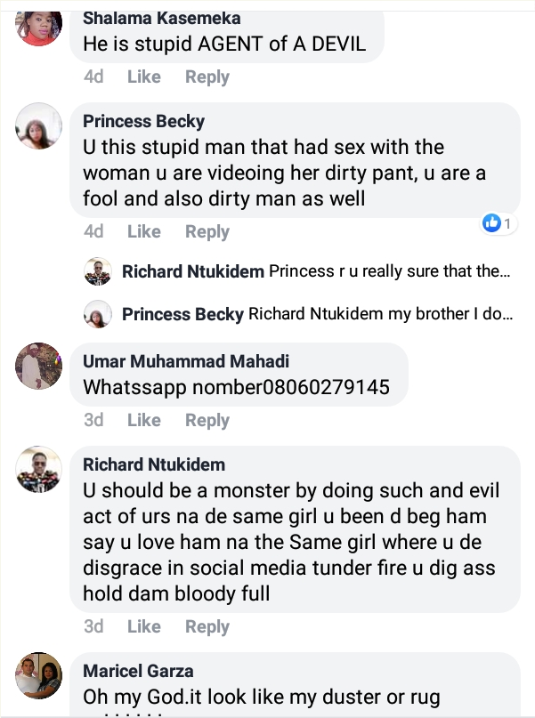Like Richard Ntukidem's long comment

pyautogui.click(x=143, y=627)
